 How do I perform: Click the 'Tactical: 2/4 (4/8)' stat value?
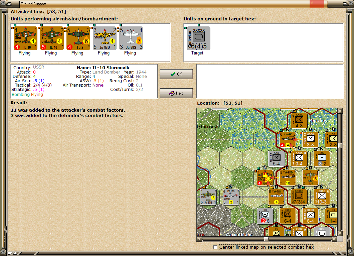pyautogui.click(x=42, y=85)
